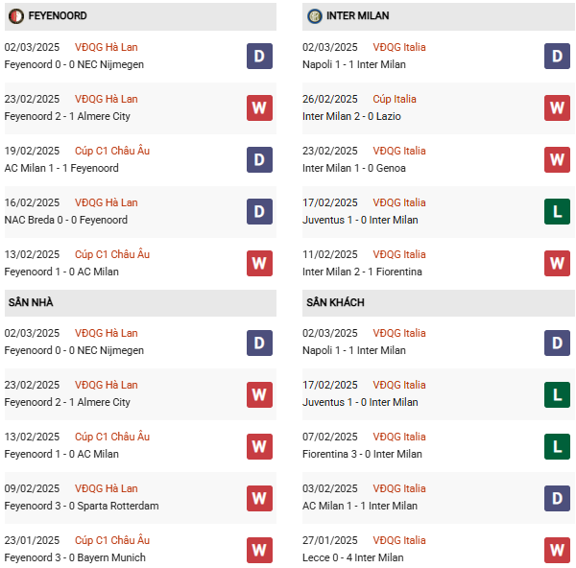Open the Cúp C1 Châu Âu link dated 19/02/2025
The image size is (576, 568).
(112, 151)
